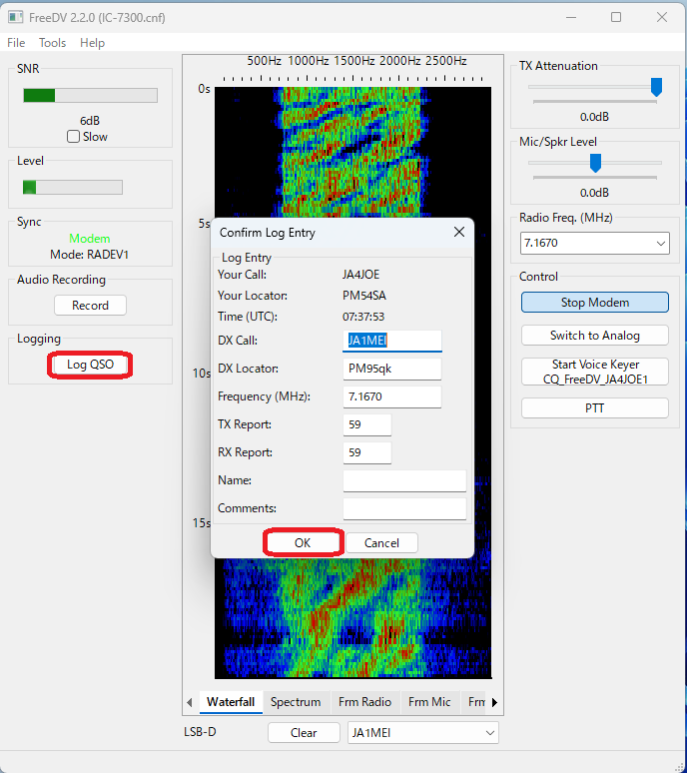The width and height of the screenshot is (687, 773).
Task: Click the JA4JOE Your Call value
Action: pyautogui.click(x=360, y=275)
